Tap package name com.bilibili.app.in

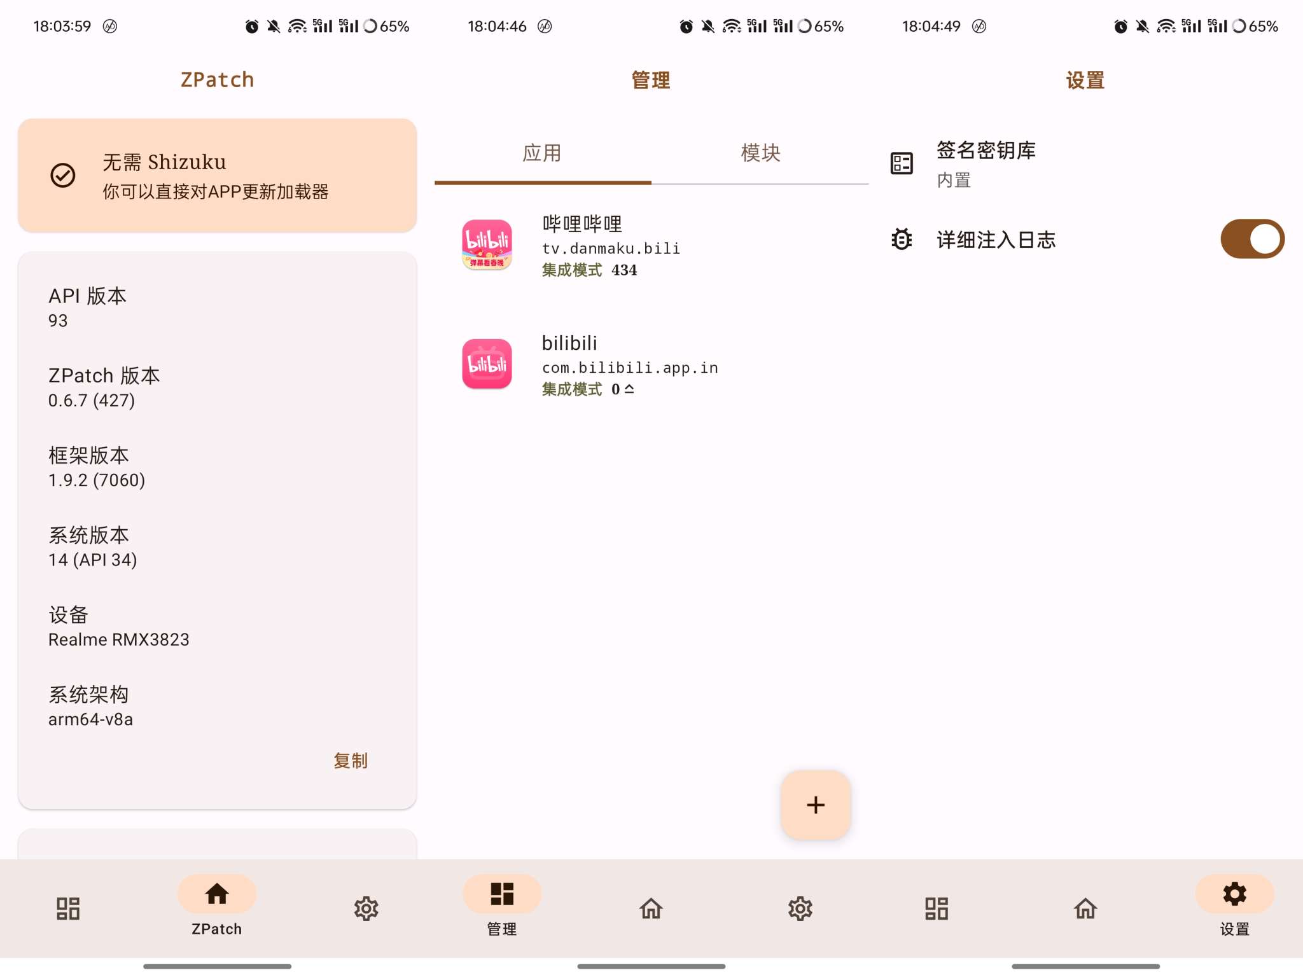click(x=630, y=368)
